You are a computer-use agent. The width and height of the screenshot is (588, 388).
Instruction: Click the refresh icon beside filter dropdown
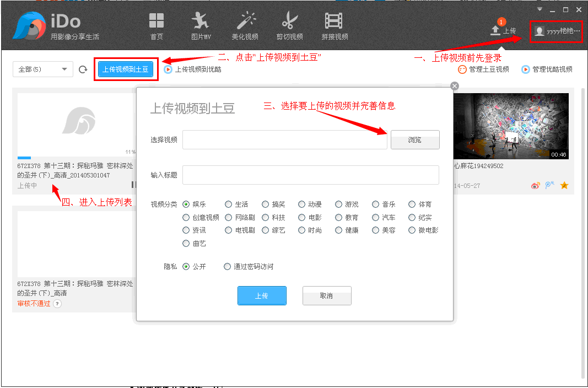pyautogui.click(x=83, y=69)
